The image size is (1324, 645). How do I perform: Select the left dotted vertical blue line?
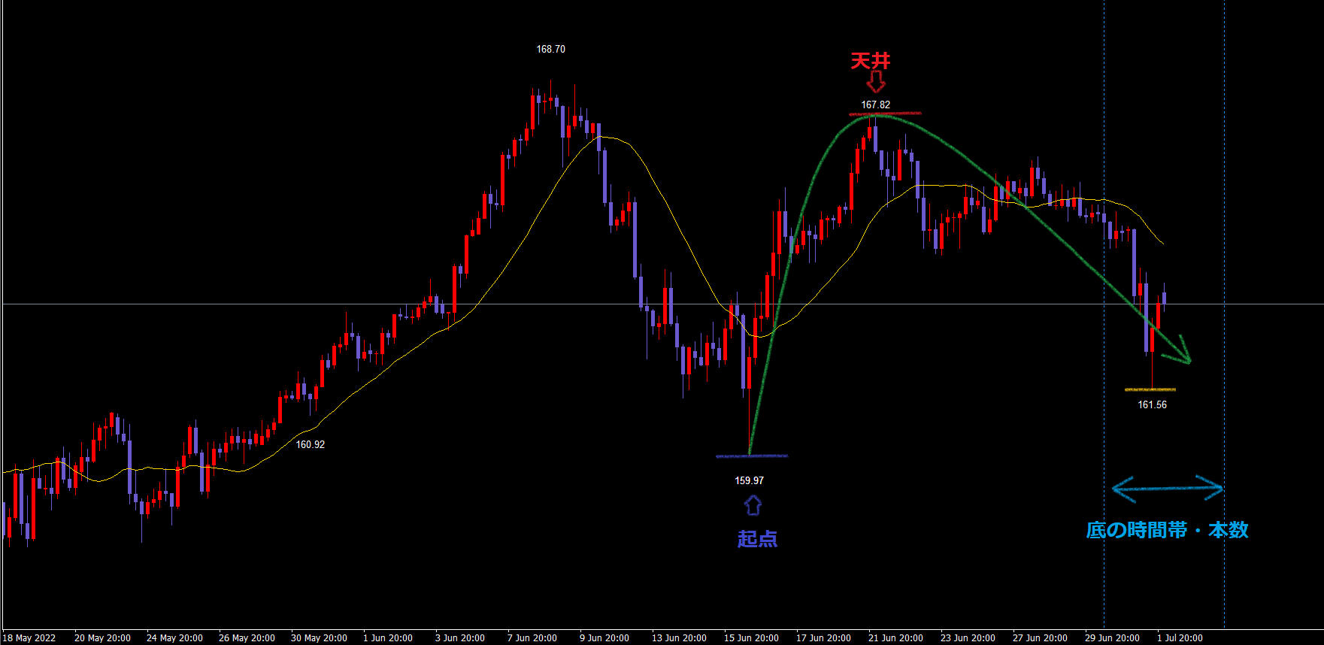(1104, 226)
